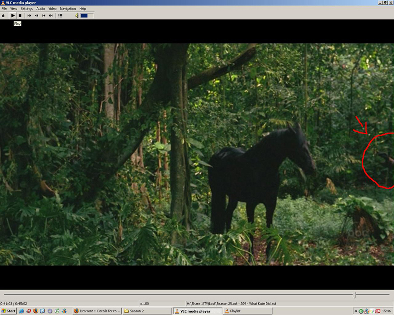Select VLC media player taskbar button
This screenshot has width=394, height=315.
tap(197, 311)
